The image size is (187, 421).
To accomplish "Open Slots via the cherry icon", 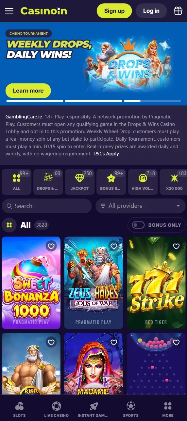I will 19,409.
